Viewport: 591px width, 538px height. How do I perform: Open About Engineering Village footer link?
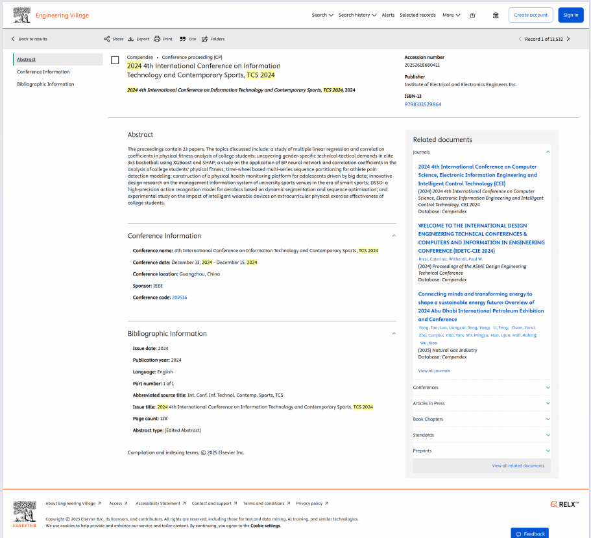(73, 504)
